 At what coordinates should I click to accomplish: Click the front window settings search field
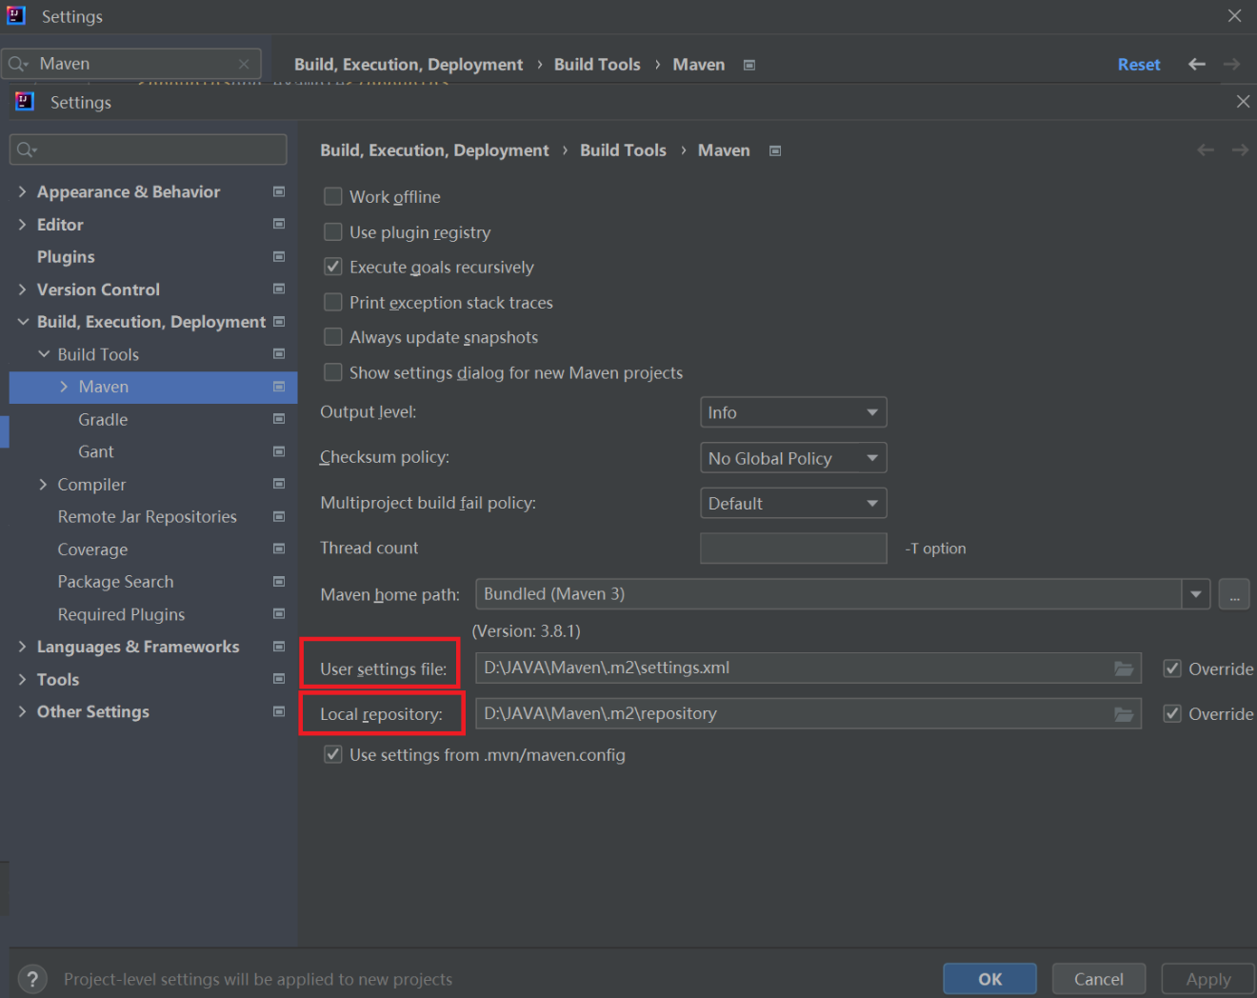(x=149, y=150)
